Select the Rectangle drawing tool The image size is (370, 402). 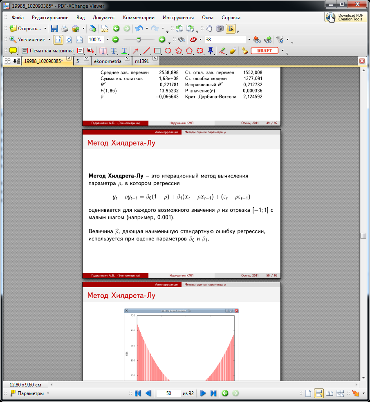(x=157, y=51)
